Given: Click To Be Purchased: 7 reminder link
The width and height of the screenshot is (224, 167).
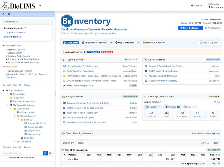Looking at the screenshot, I should pos(15,33).
